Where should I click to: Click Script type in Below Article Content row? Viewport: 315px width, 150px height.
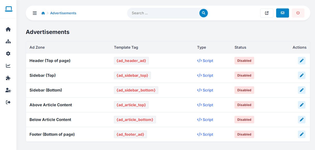click(x=205, y=120)
